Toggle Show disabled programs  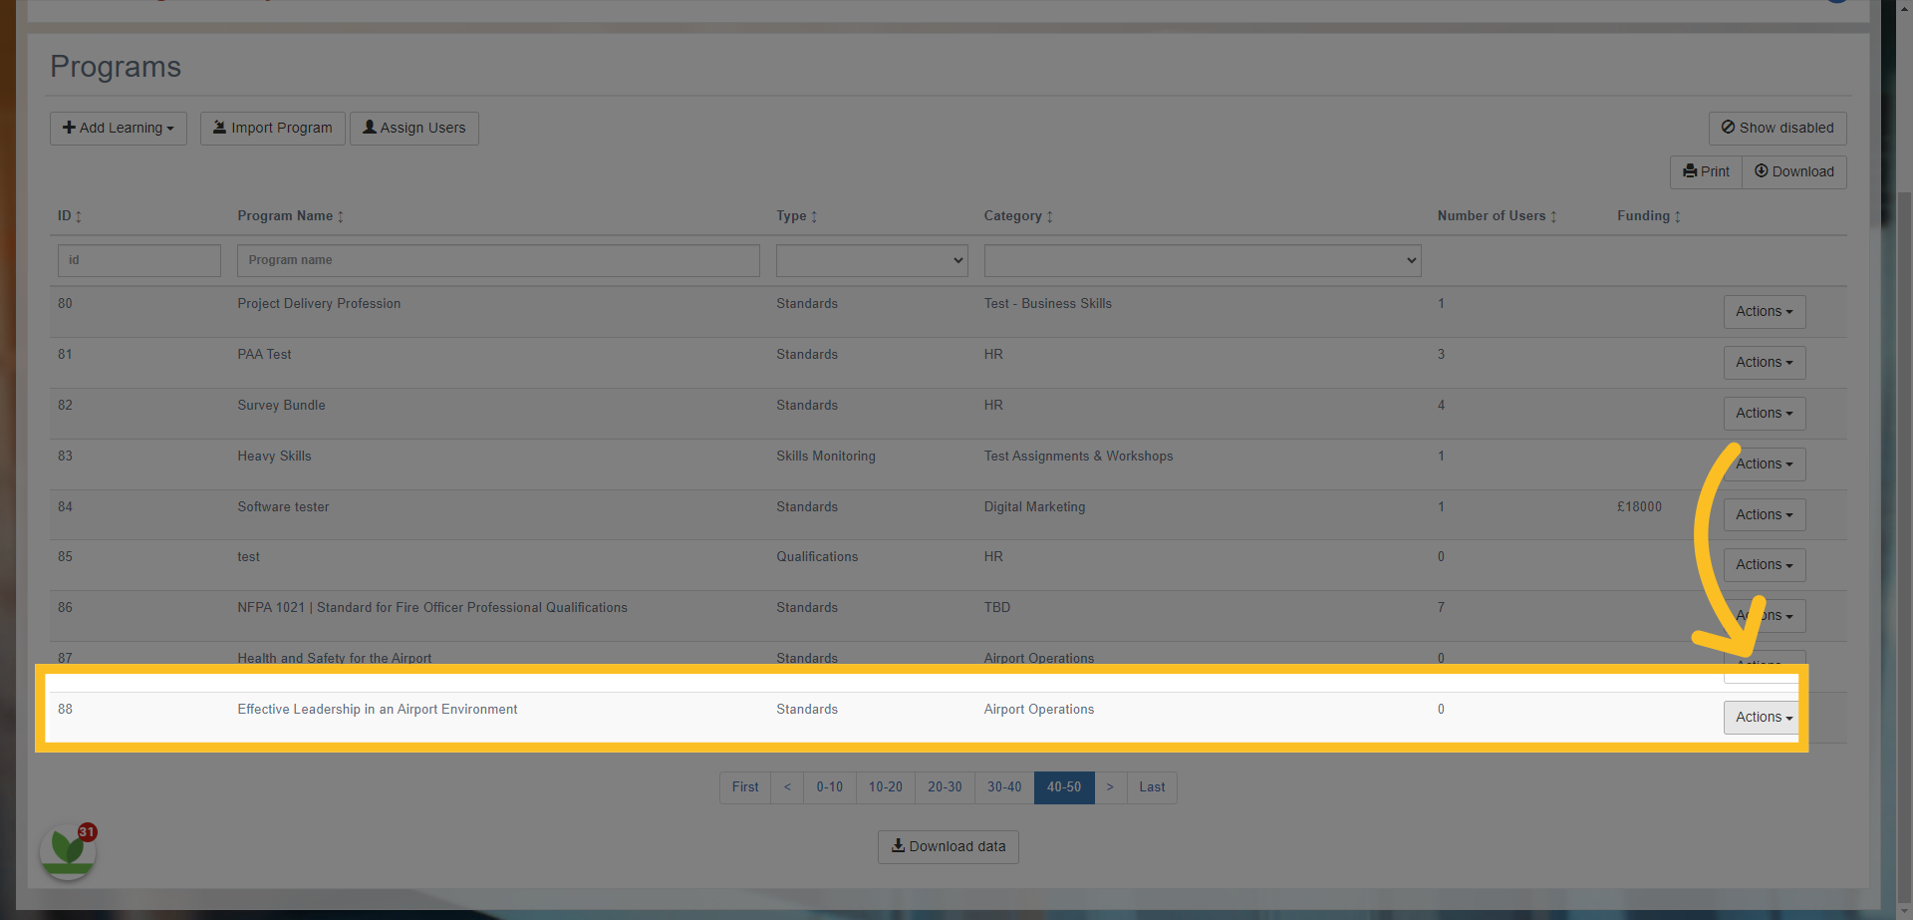tap(1777, 128)
